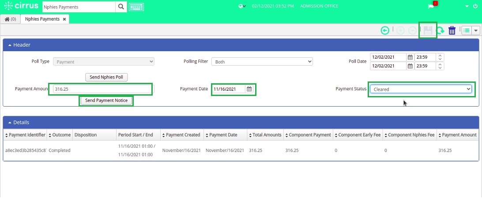
Task: Sort by Component Nphies Fee column
Action: (x=410, y=135)
